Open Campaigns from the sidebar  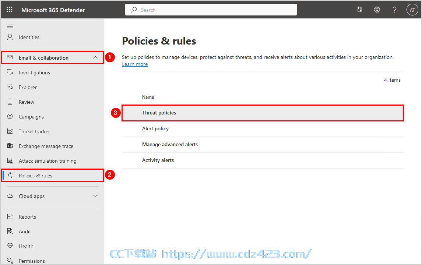[31, 117]
